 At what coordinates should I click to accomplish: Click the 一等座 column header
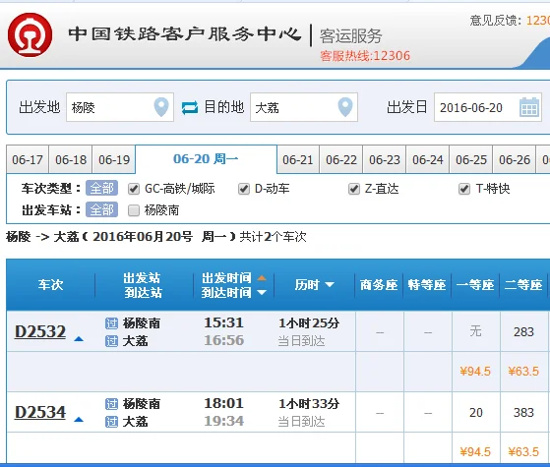pyautogui.click(x=475, y=285)
